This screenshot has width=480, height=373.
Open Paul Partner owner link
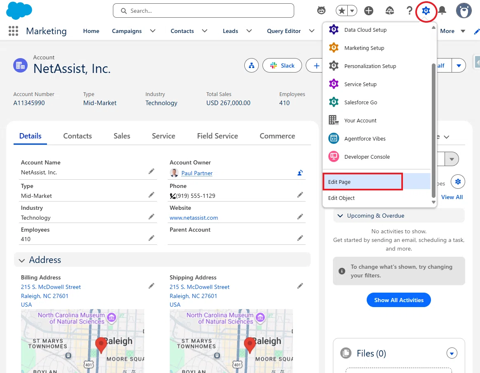pos(197,173)
